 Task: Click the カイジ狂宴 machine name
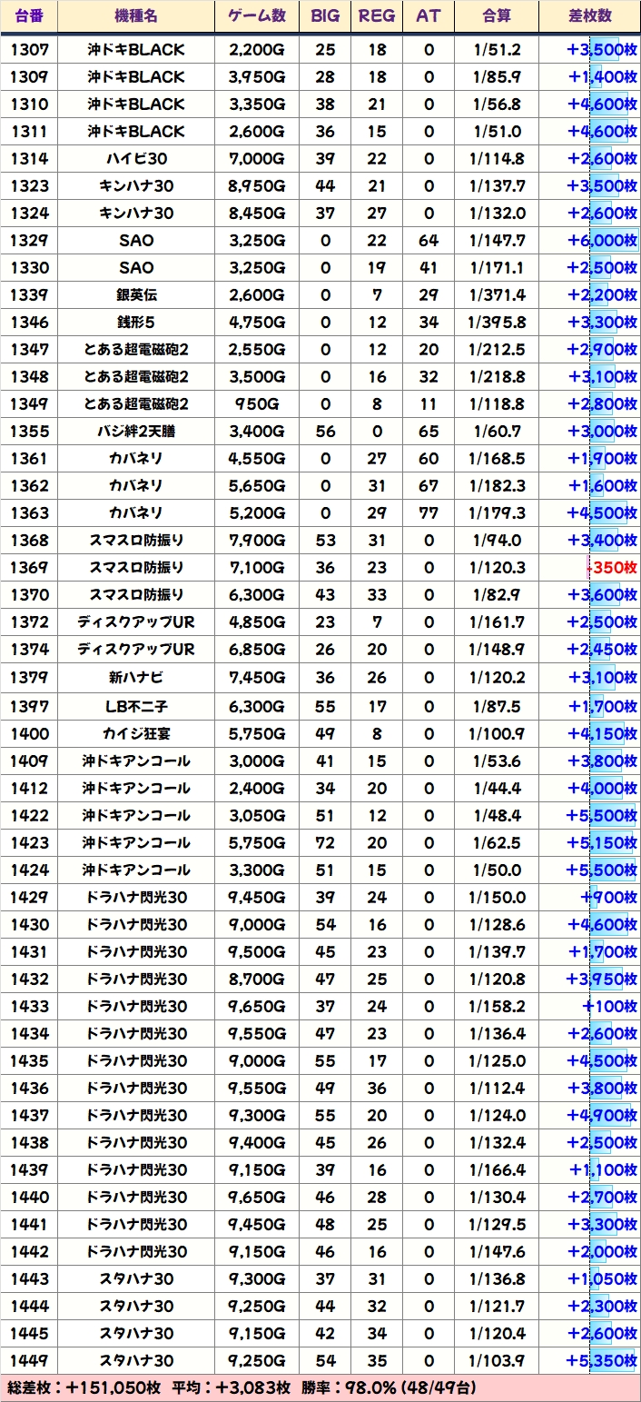pos(136,733)
